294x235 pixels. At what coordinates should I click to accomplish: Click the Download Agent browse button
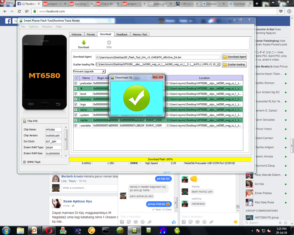coord(234,57)
